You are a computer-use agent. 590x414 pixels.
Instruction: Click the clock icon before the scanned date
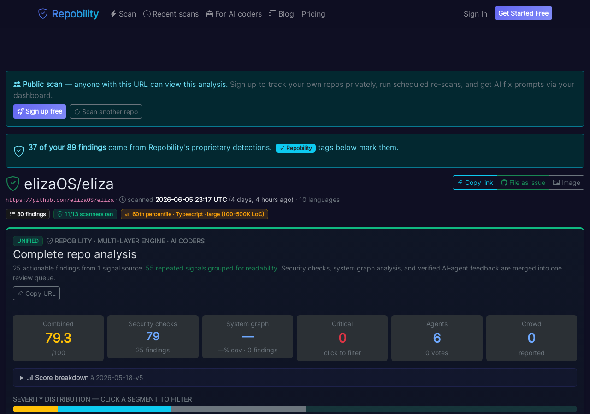click(x=123, y=200)
